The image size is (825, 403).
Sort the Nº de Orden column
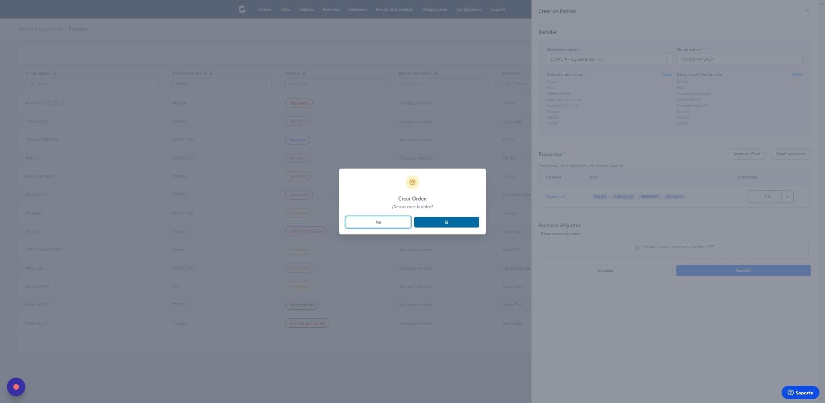(54, 74)
